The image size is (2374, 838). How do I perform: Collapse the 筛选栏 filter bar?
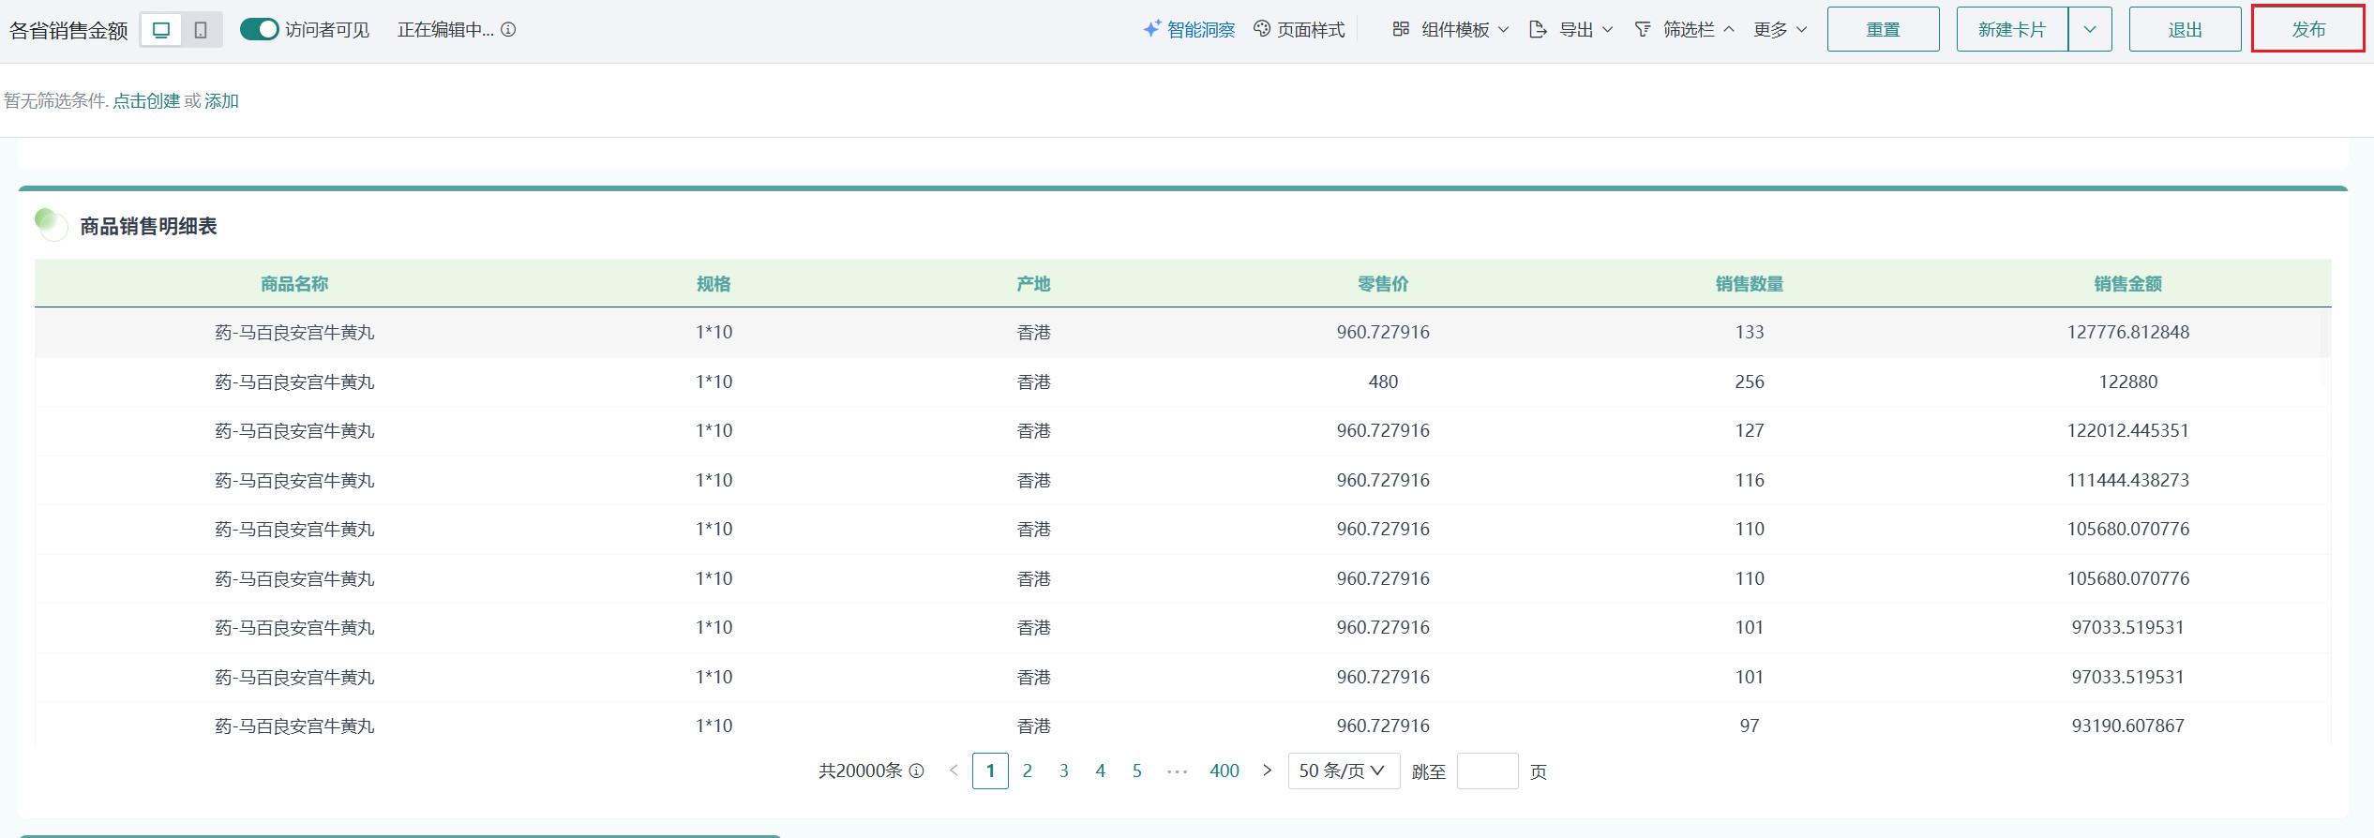[x=1685, y=30]
